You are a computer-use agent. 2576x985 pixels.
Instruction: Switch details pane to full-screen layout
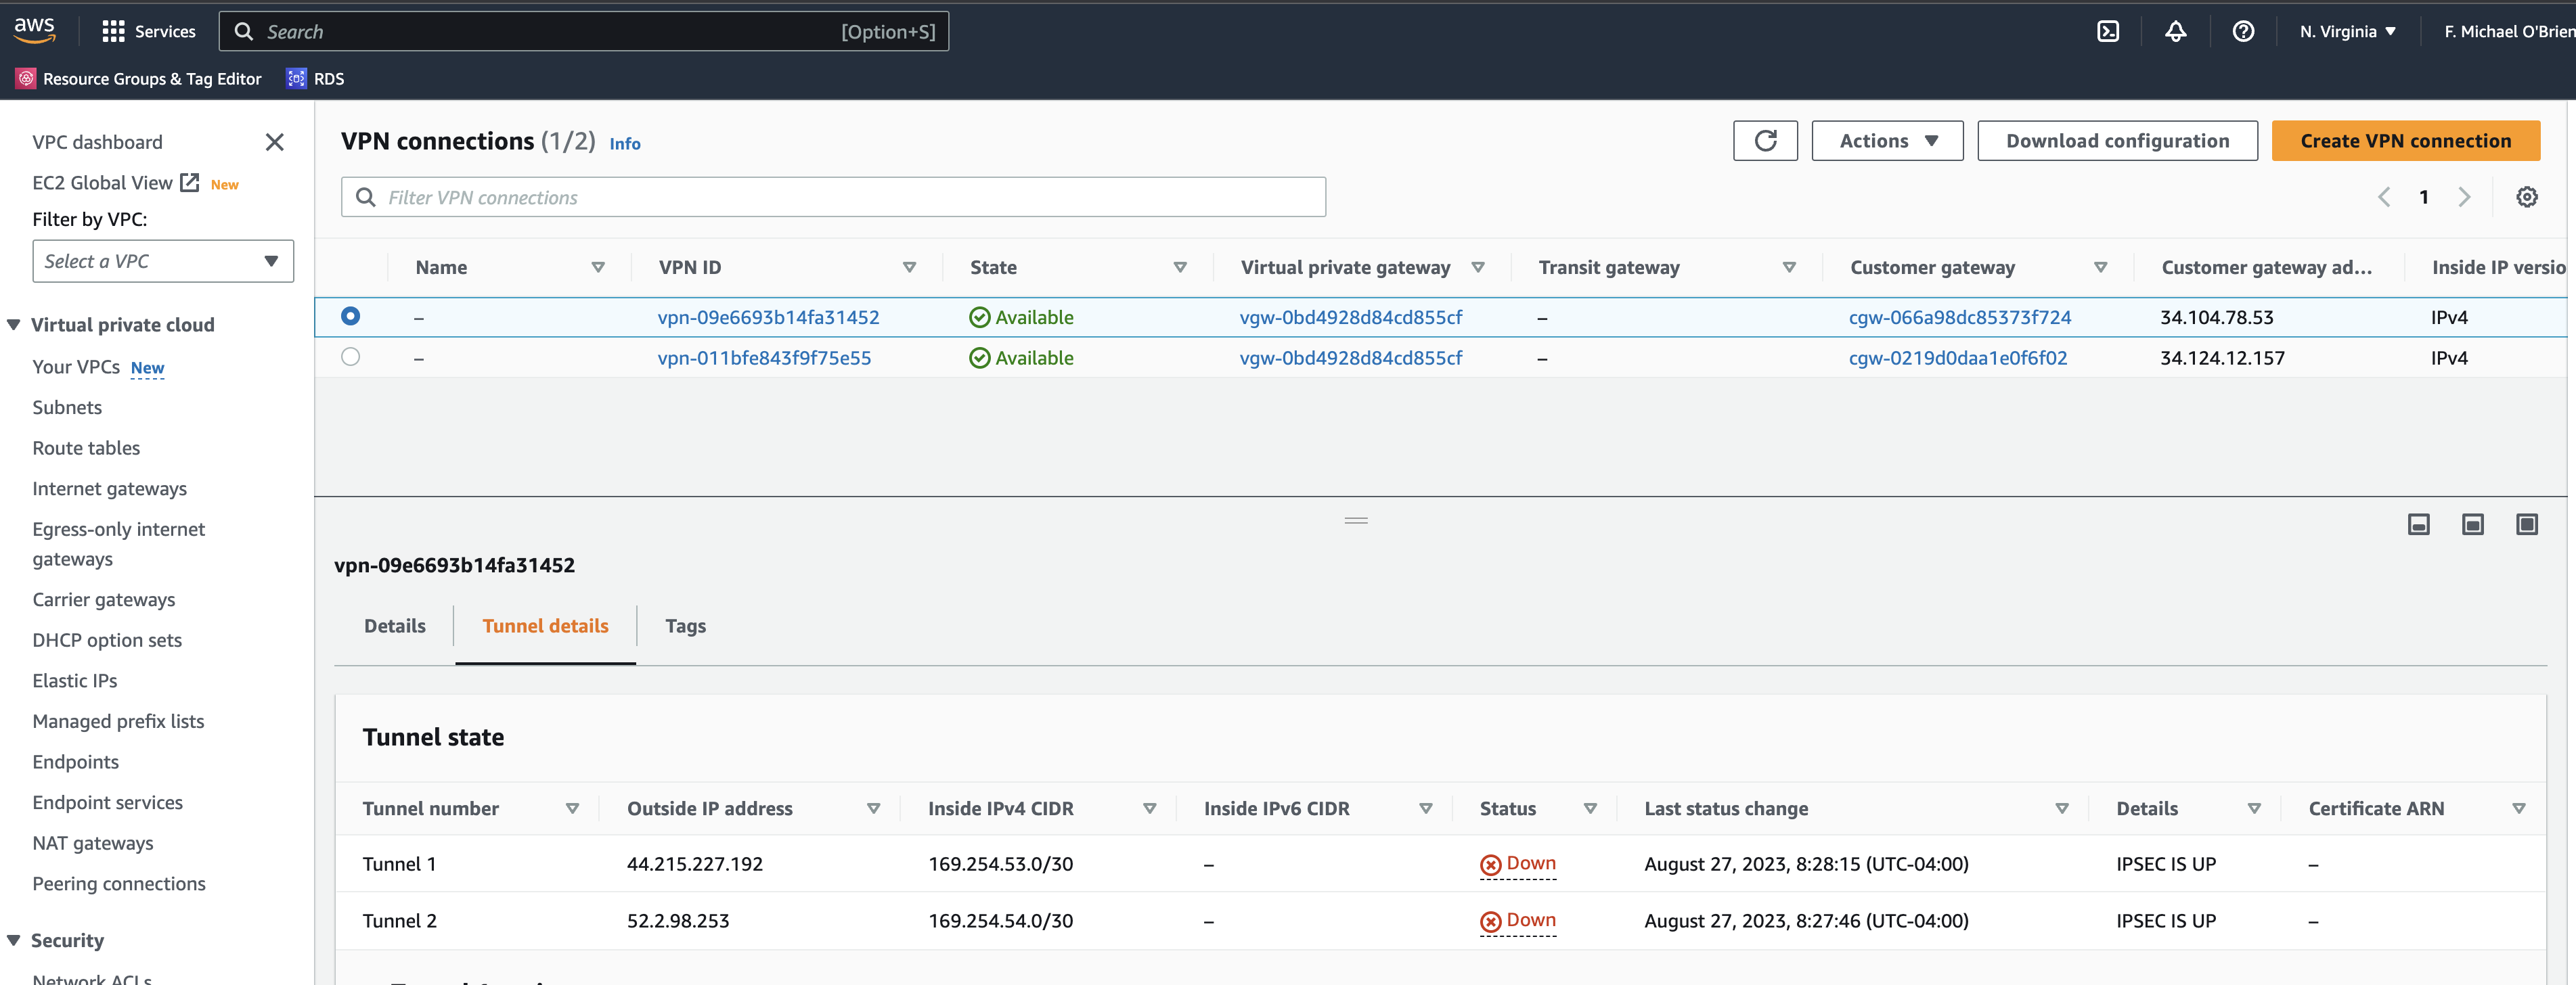pos(2528,523)
